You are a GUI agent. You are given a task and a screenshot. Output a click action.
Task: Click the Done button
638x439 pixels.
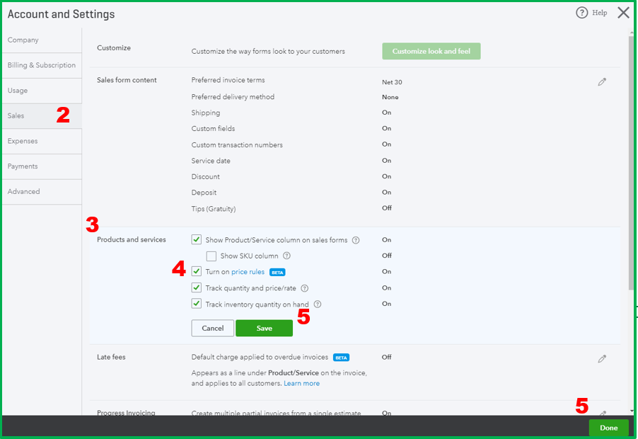point(609,428)
